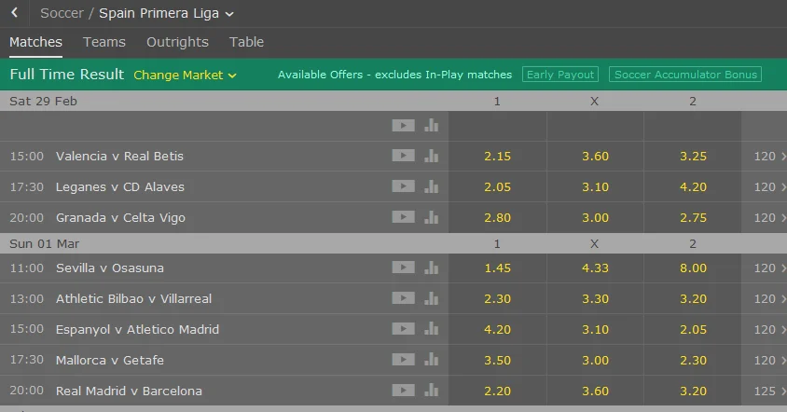Click video icon for Granada v Celta Vigo

coord(403,218)
